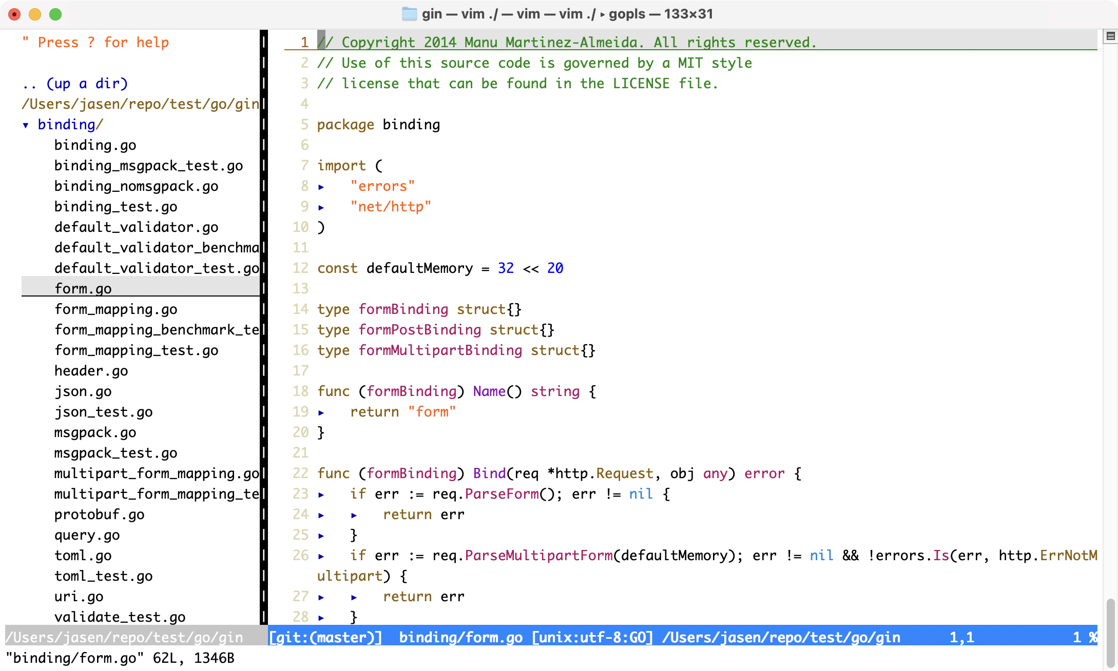Click the "form" return string on line 19

[432, 412]
